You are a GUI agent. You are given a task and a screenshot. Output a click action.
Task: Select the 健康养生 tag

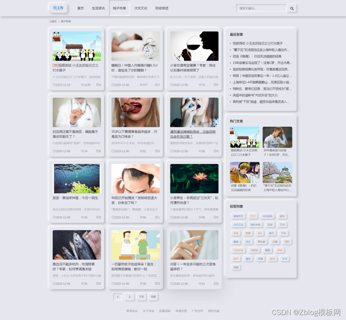(238, 216)
